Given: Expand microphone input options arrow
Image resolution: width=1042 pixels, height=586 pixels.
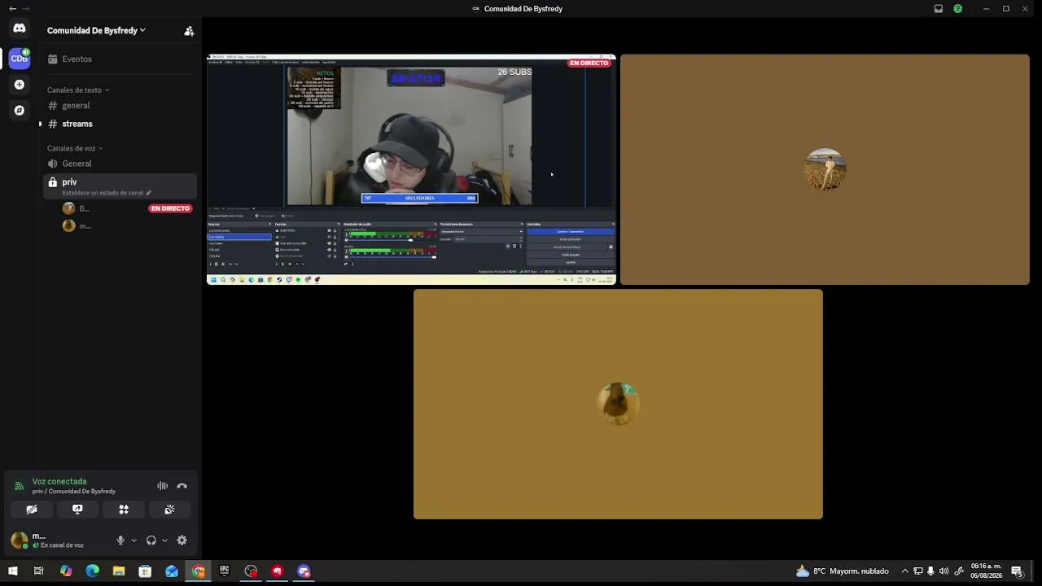Looking at the screenshot, I should [134, 540].
